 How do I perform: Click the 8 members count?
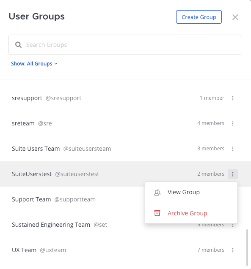tap(211, 148)
